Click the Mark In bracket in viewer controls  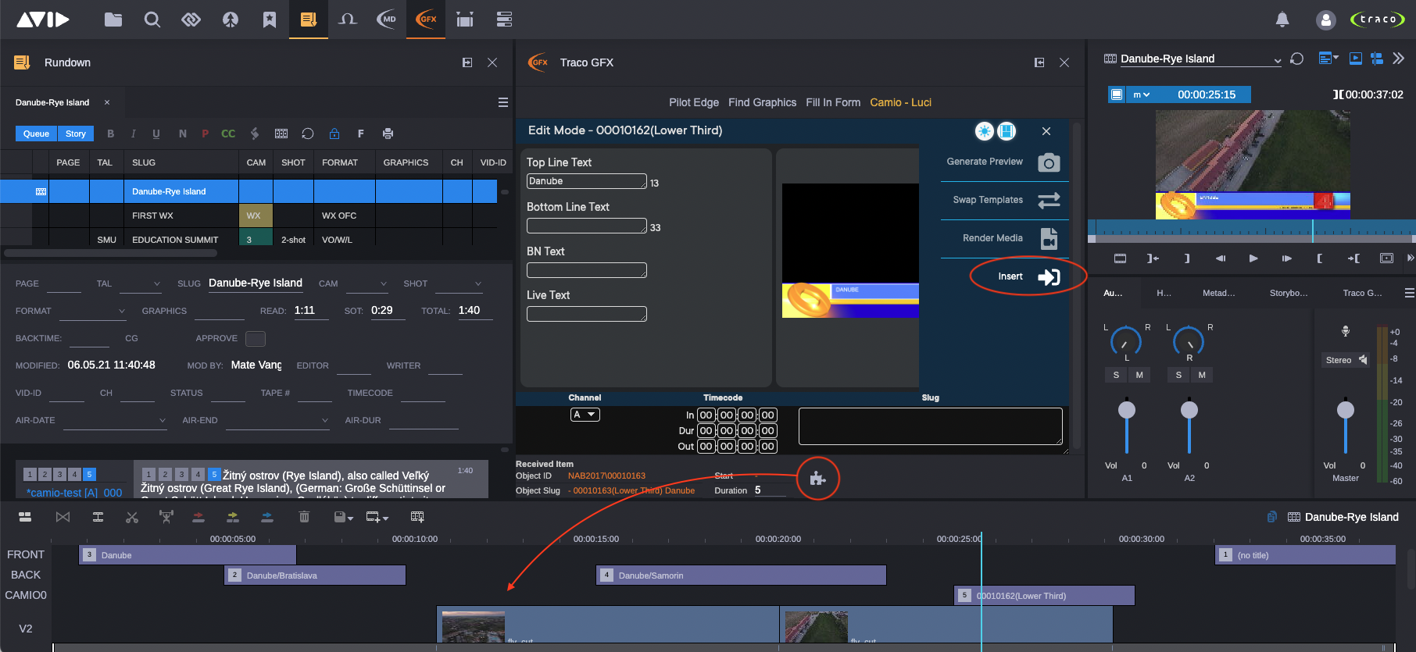click(x=1319, y=258)
